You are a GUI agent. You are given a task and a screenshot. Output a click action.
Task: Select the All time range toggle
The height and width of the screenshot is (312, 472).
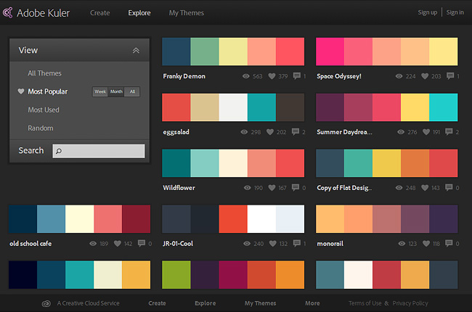(x=131, y=92)
